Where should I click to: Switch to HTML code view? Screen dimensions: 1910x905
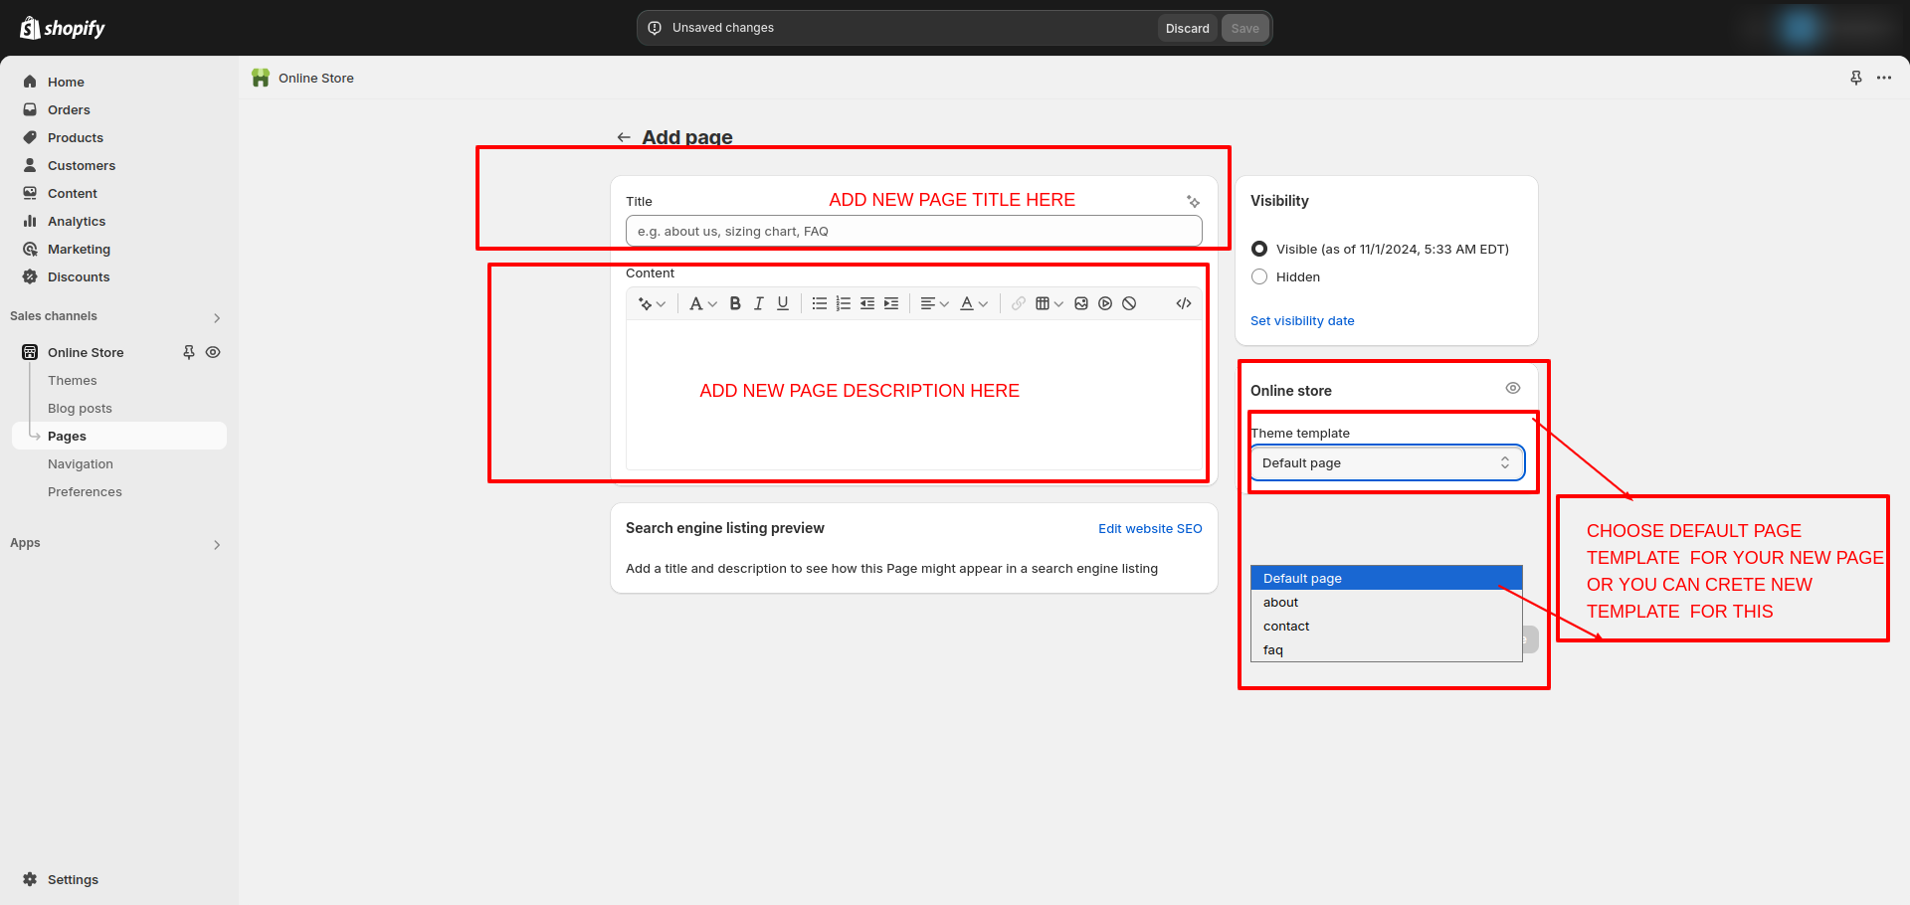pos(1184,303)
